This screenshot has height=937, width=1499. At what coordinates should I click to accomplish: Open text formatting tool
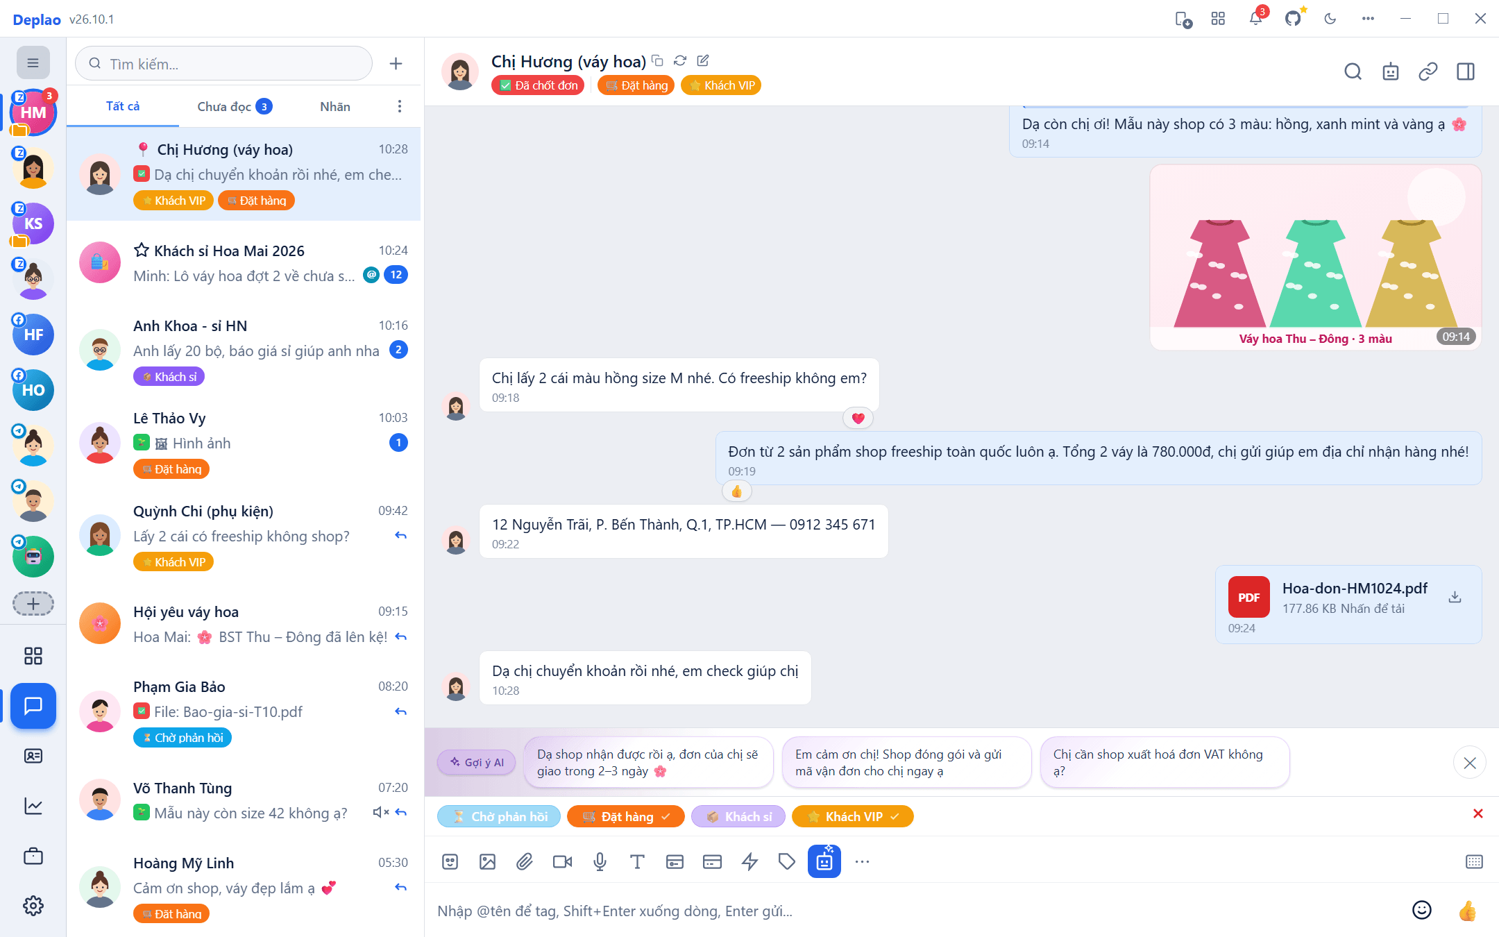(x=637, y=862)
